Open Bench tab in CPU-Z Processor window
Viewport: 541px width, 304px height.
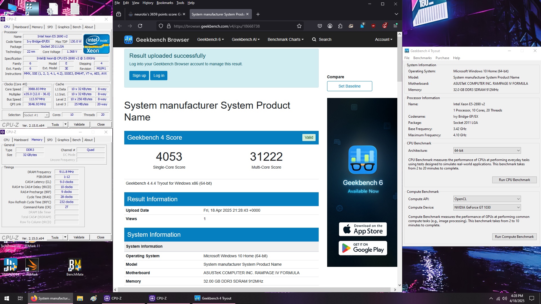pyautogui.click(x=77, y=27)
